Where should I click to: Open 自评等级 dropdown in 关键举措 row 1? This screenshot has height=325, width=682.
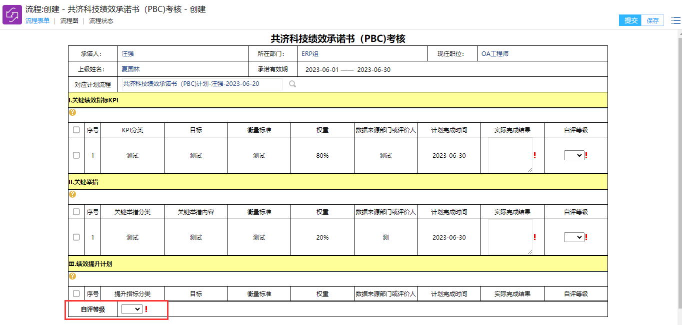pos(574,237)
